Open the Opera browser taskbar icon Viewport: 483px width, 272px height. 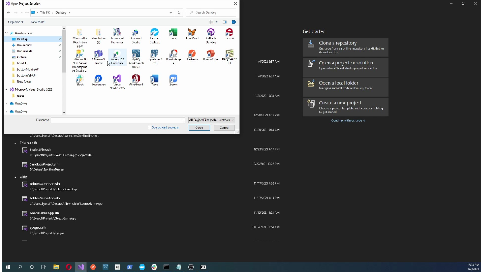tap(69, 267)
